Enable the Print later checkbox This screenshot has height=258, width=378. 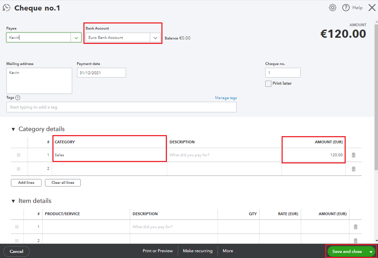point(268,84)
